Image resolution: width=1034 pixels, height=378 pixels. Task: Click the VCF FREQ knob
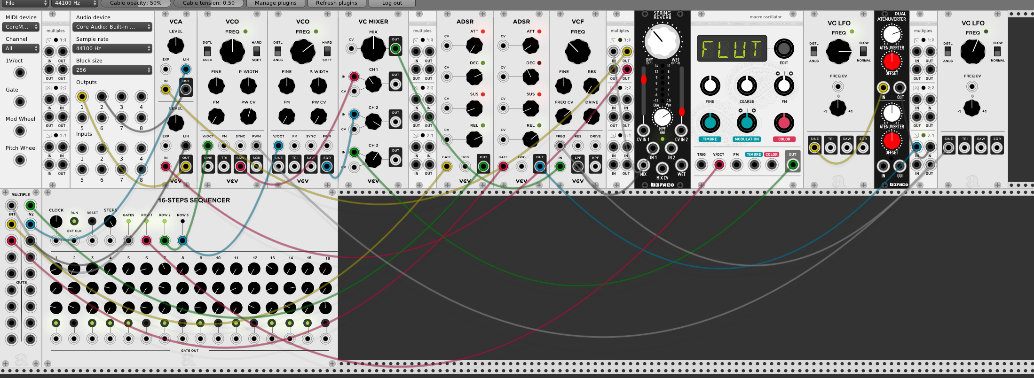click(x=578, y=51)
